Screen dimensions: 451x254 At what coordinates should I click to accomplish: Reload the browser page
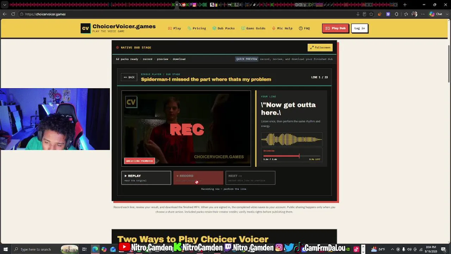tap(13, 14)
